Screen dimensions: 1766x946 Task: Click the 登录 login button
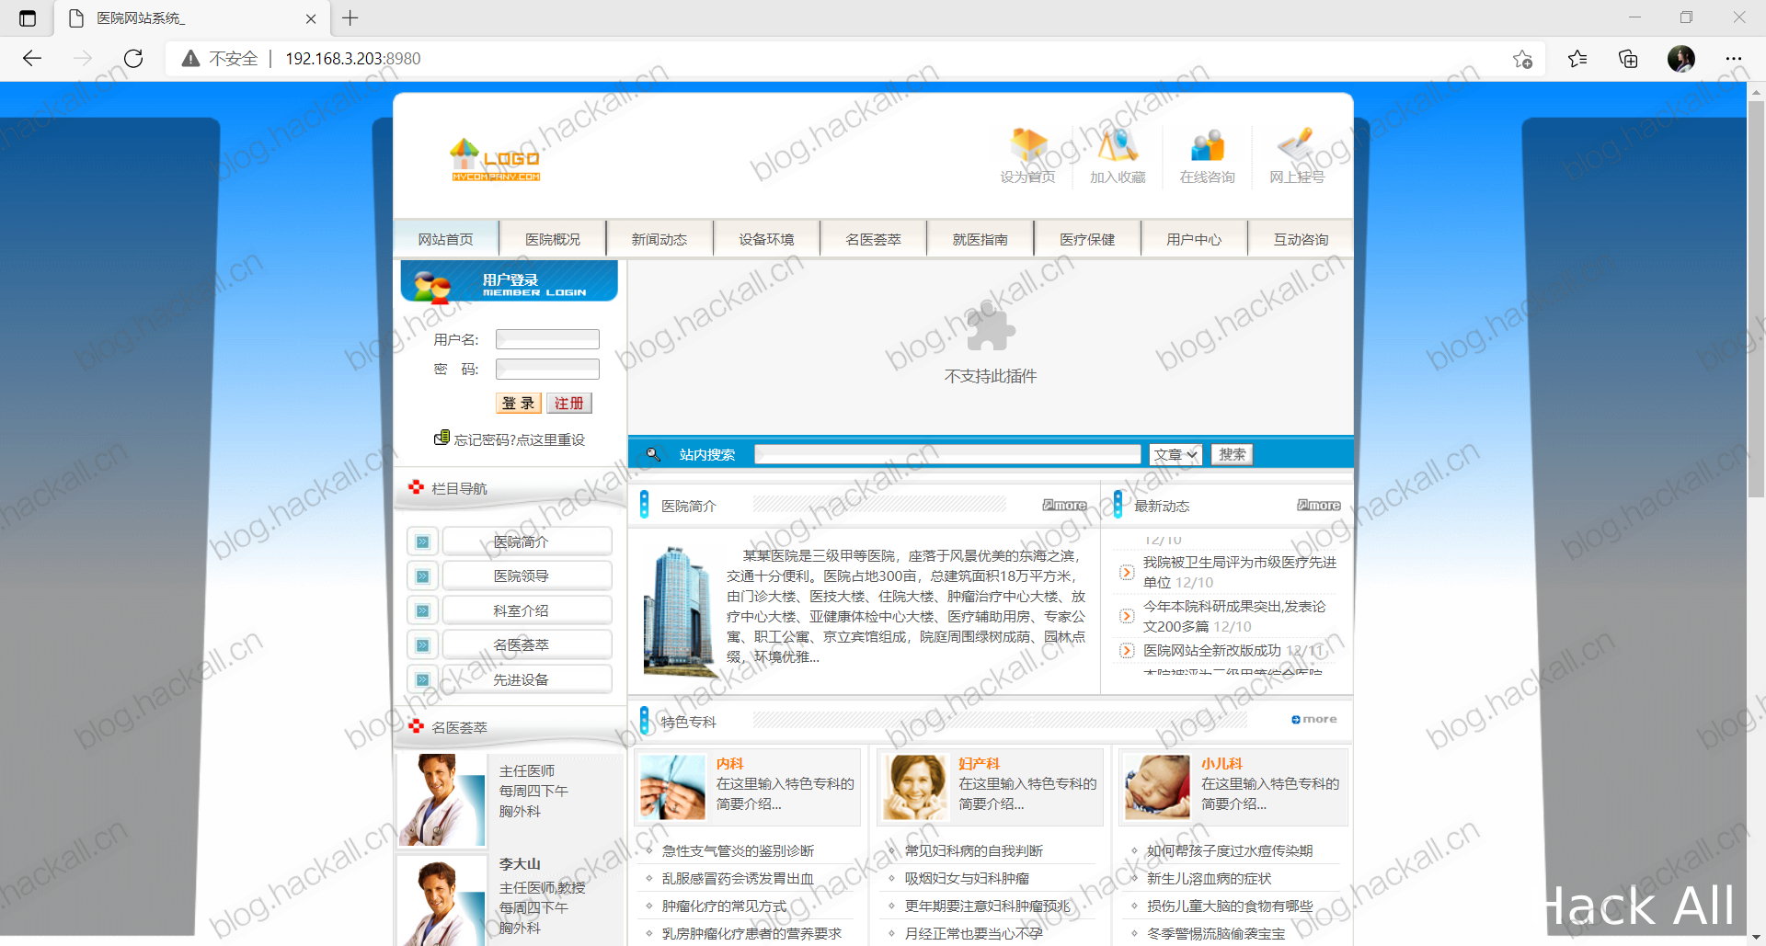[x=519, y=403]
